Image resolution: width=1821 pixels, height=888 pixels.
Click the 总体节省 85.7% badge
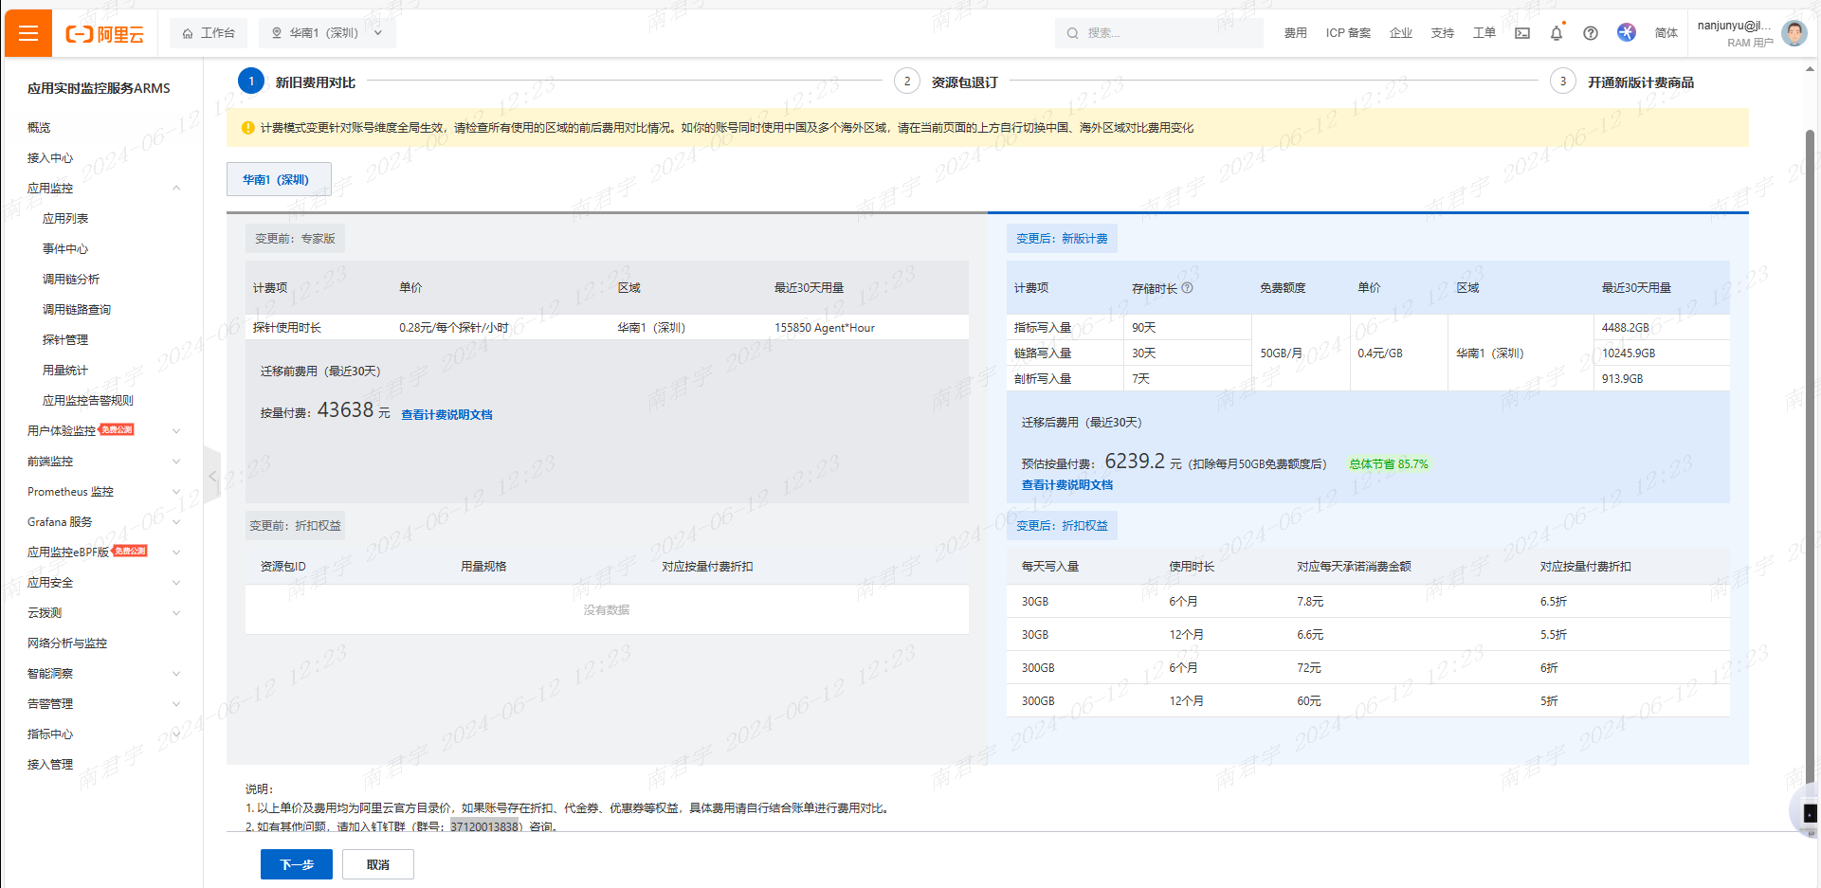(1389, 464)
